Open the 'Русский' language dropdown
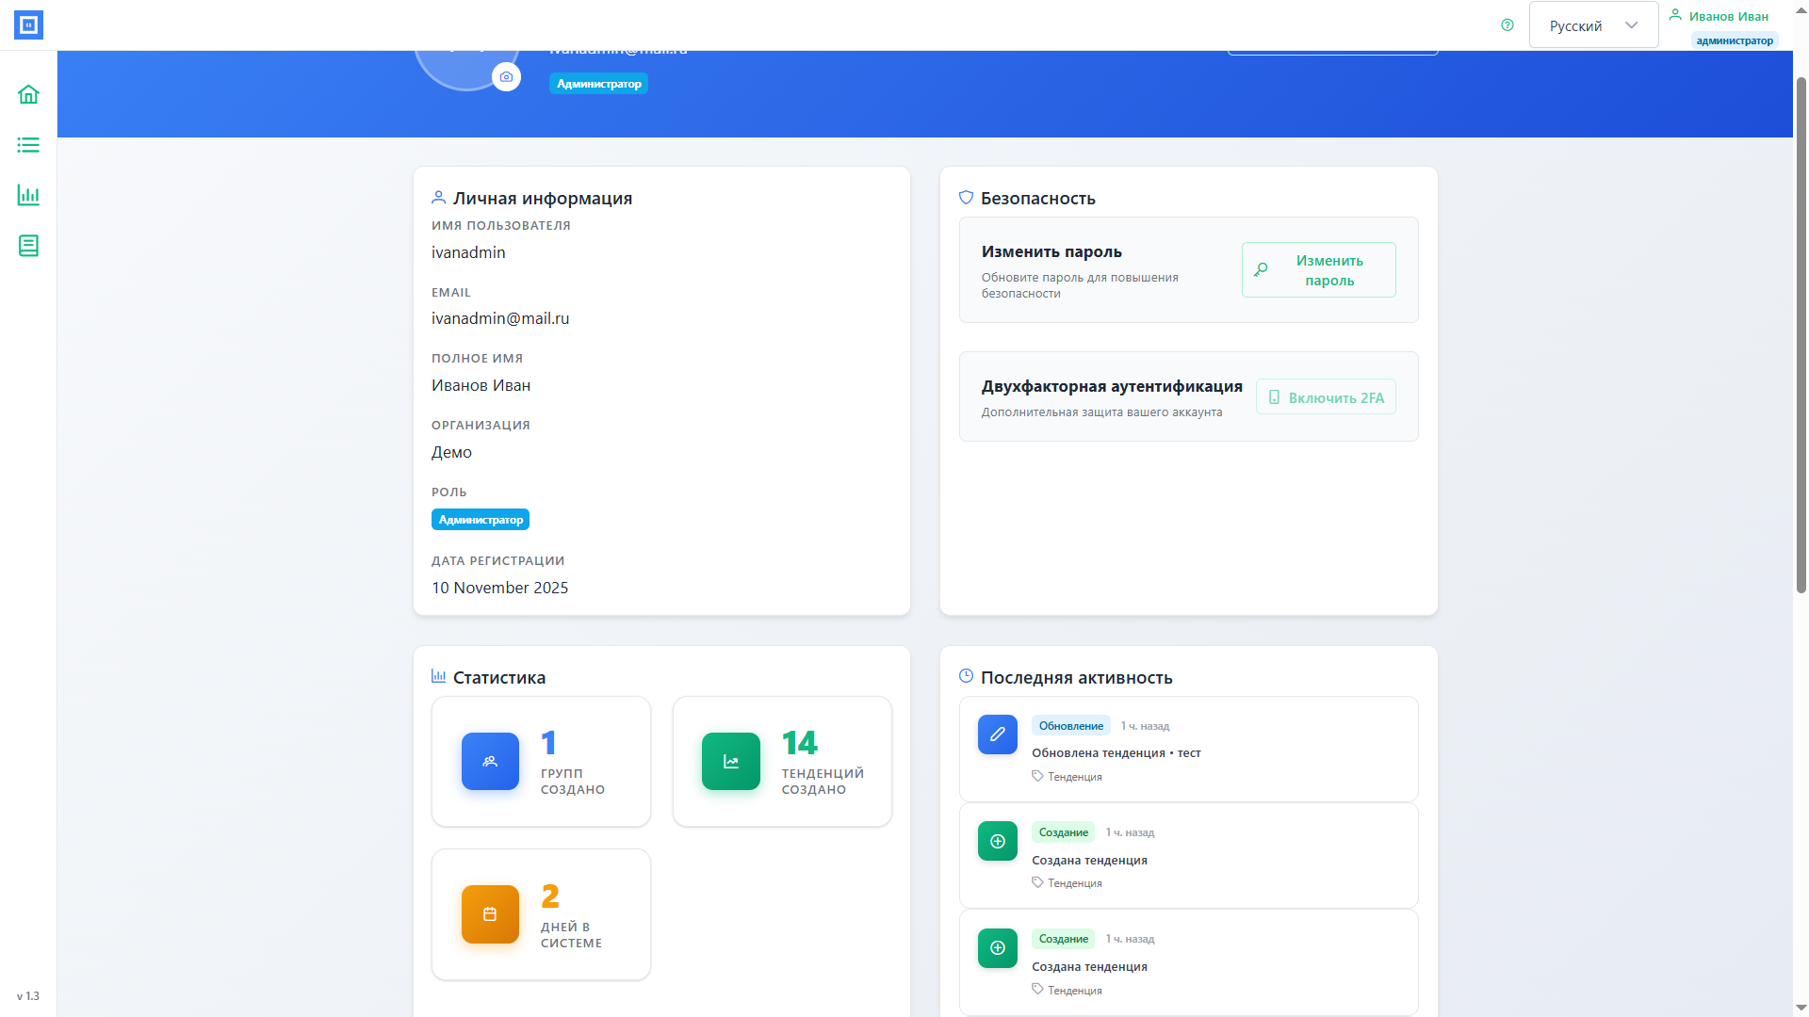This screenshot has height=1017, width=1809. [x=1592, y=24]
